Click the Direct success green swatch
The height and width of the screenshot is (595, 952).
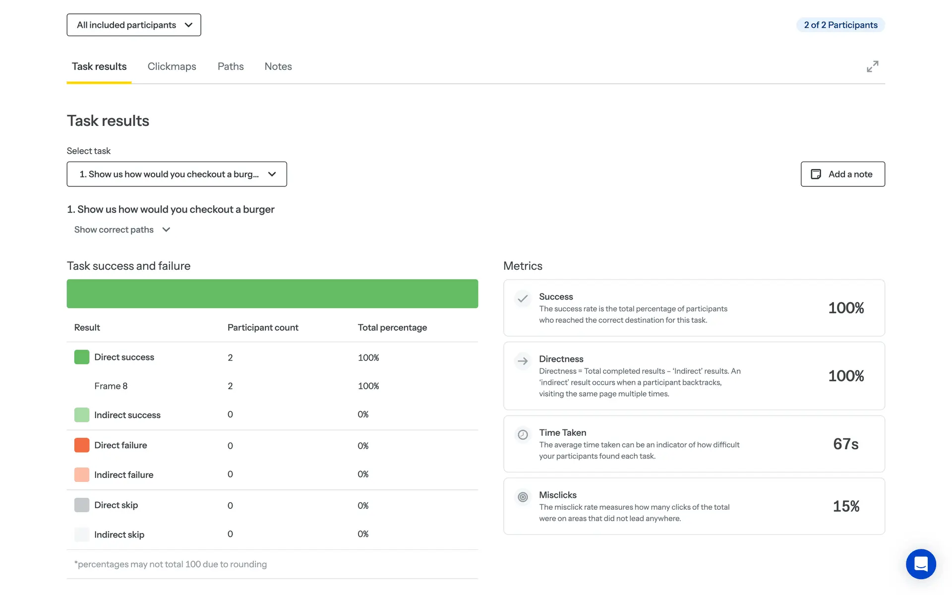point(82,357)
